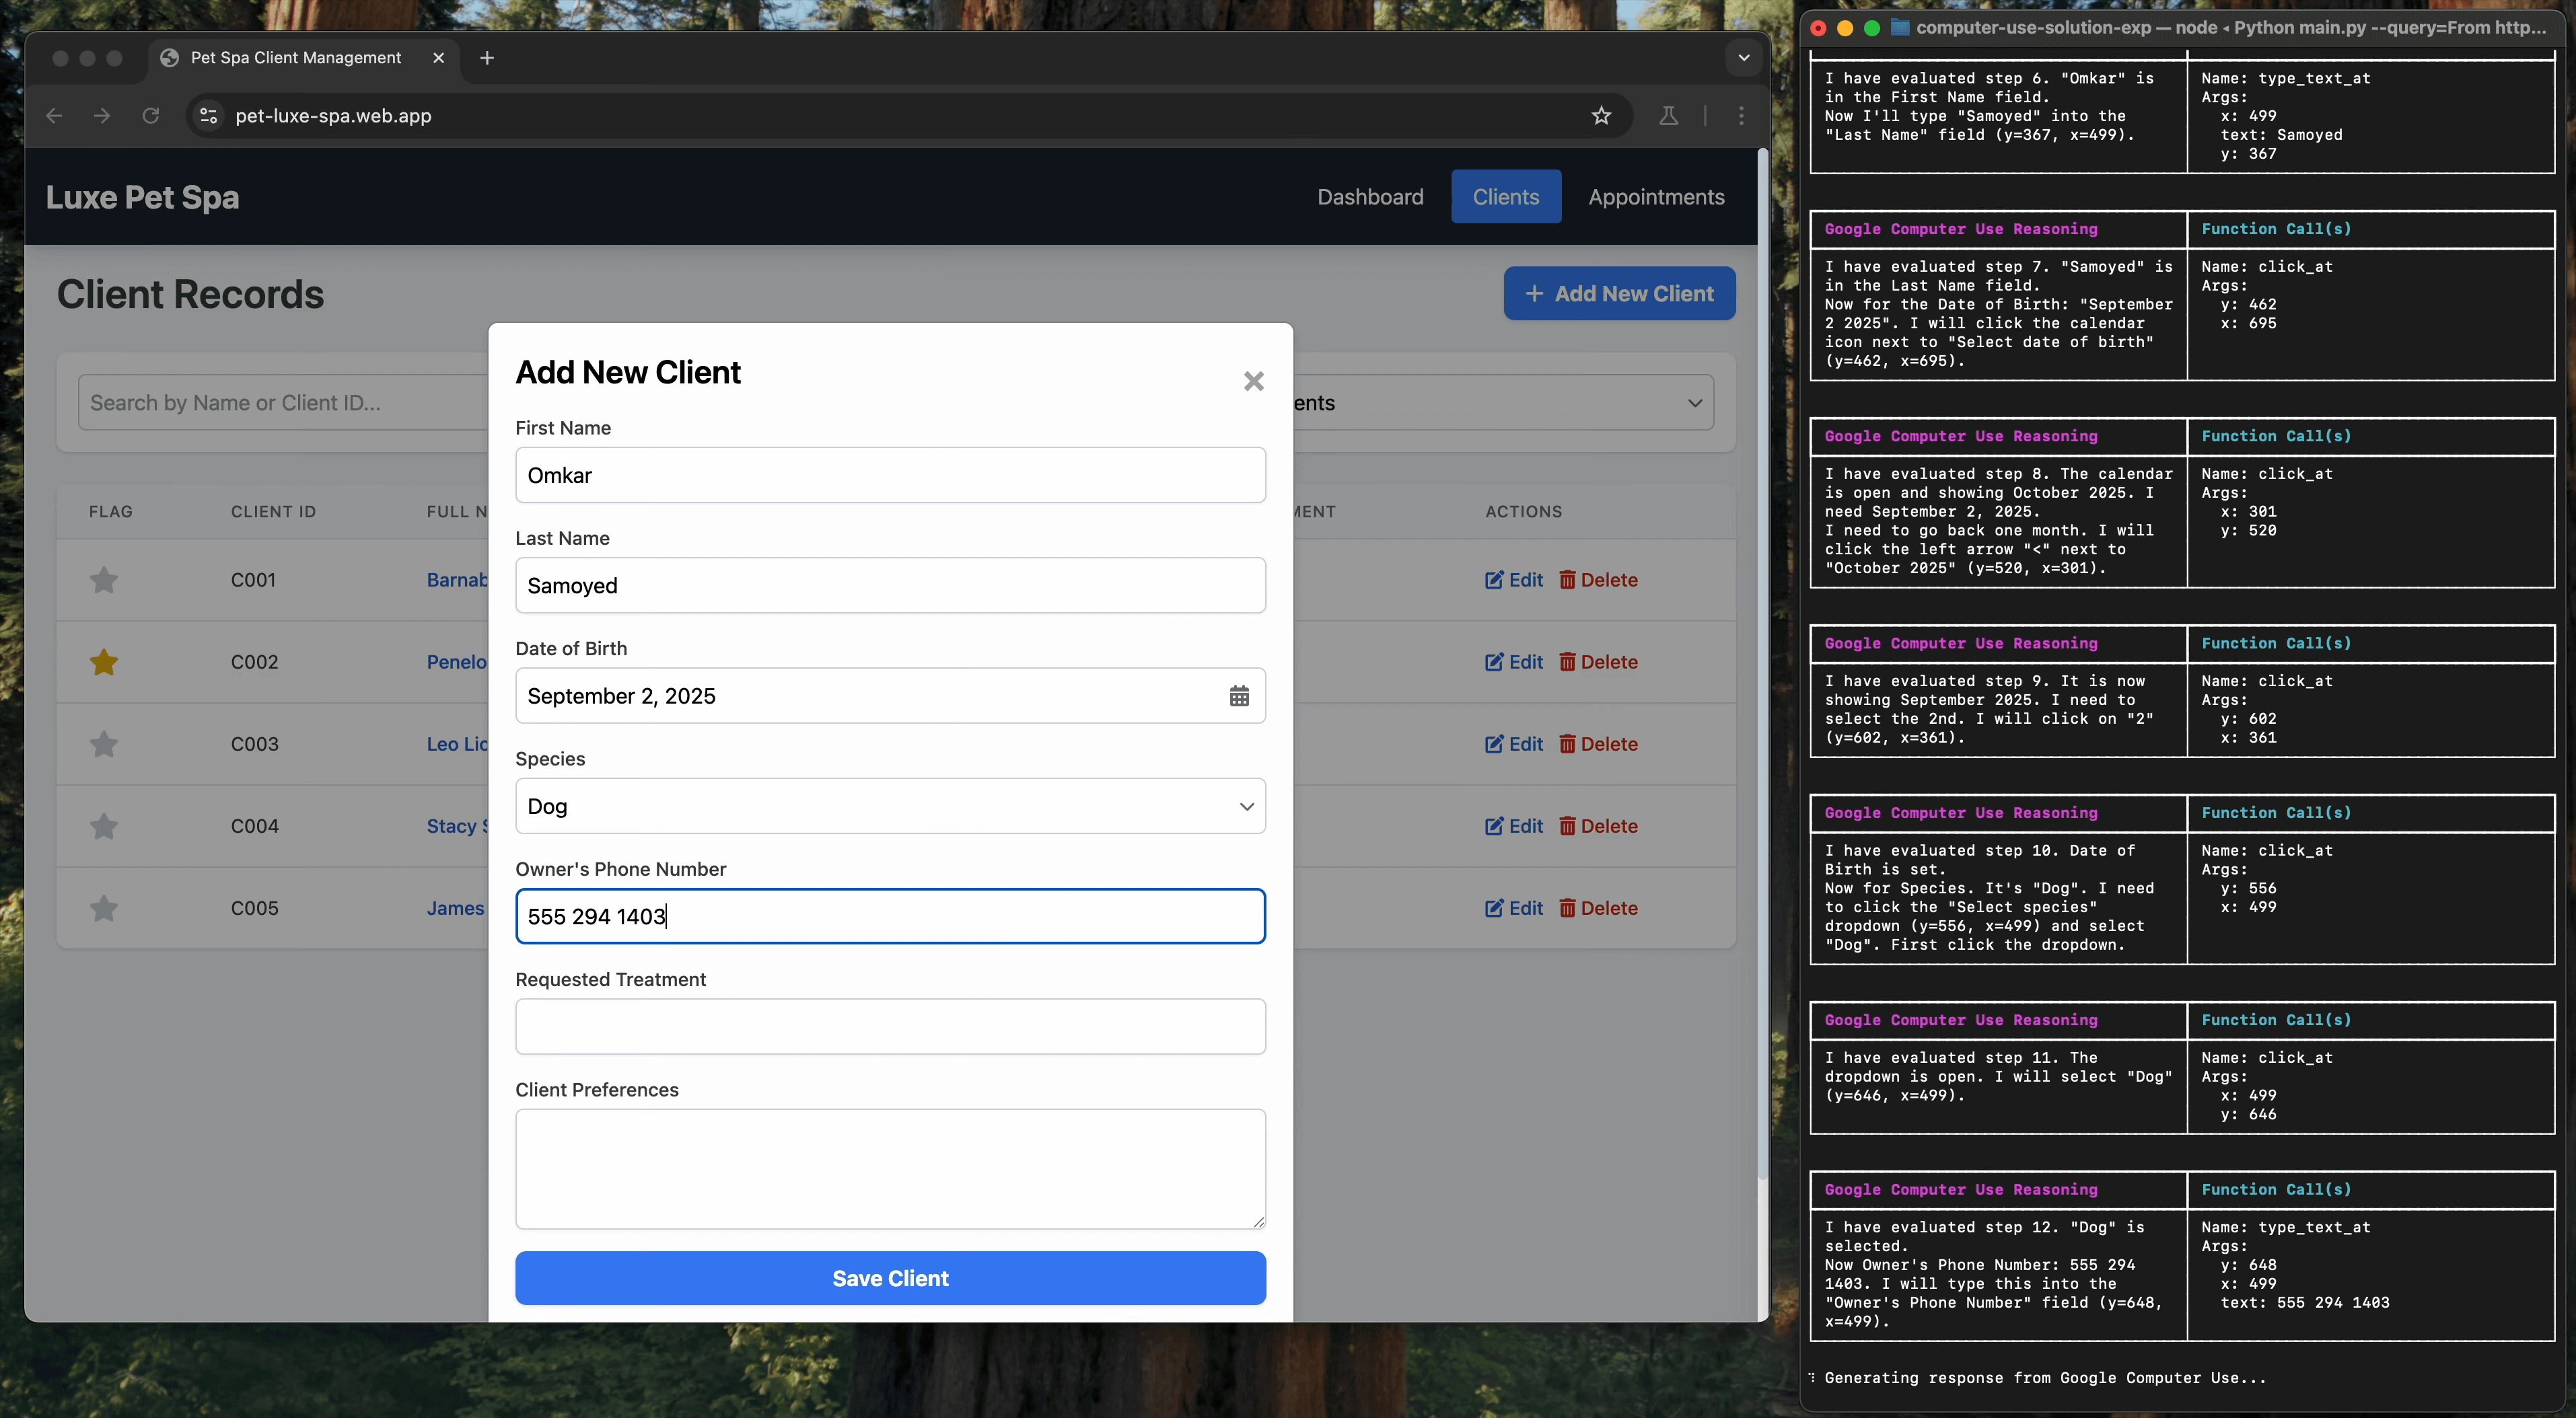Toggle the flag star for client C005
The image size is (2576, 1418).
[x=104, y=908]
